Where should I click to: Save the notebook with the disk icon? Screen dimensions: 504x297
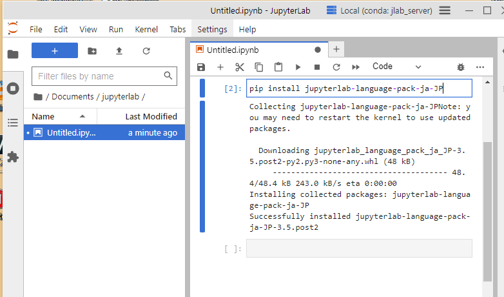pos(201,67)
